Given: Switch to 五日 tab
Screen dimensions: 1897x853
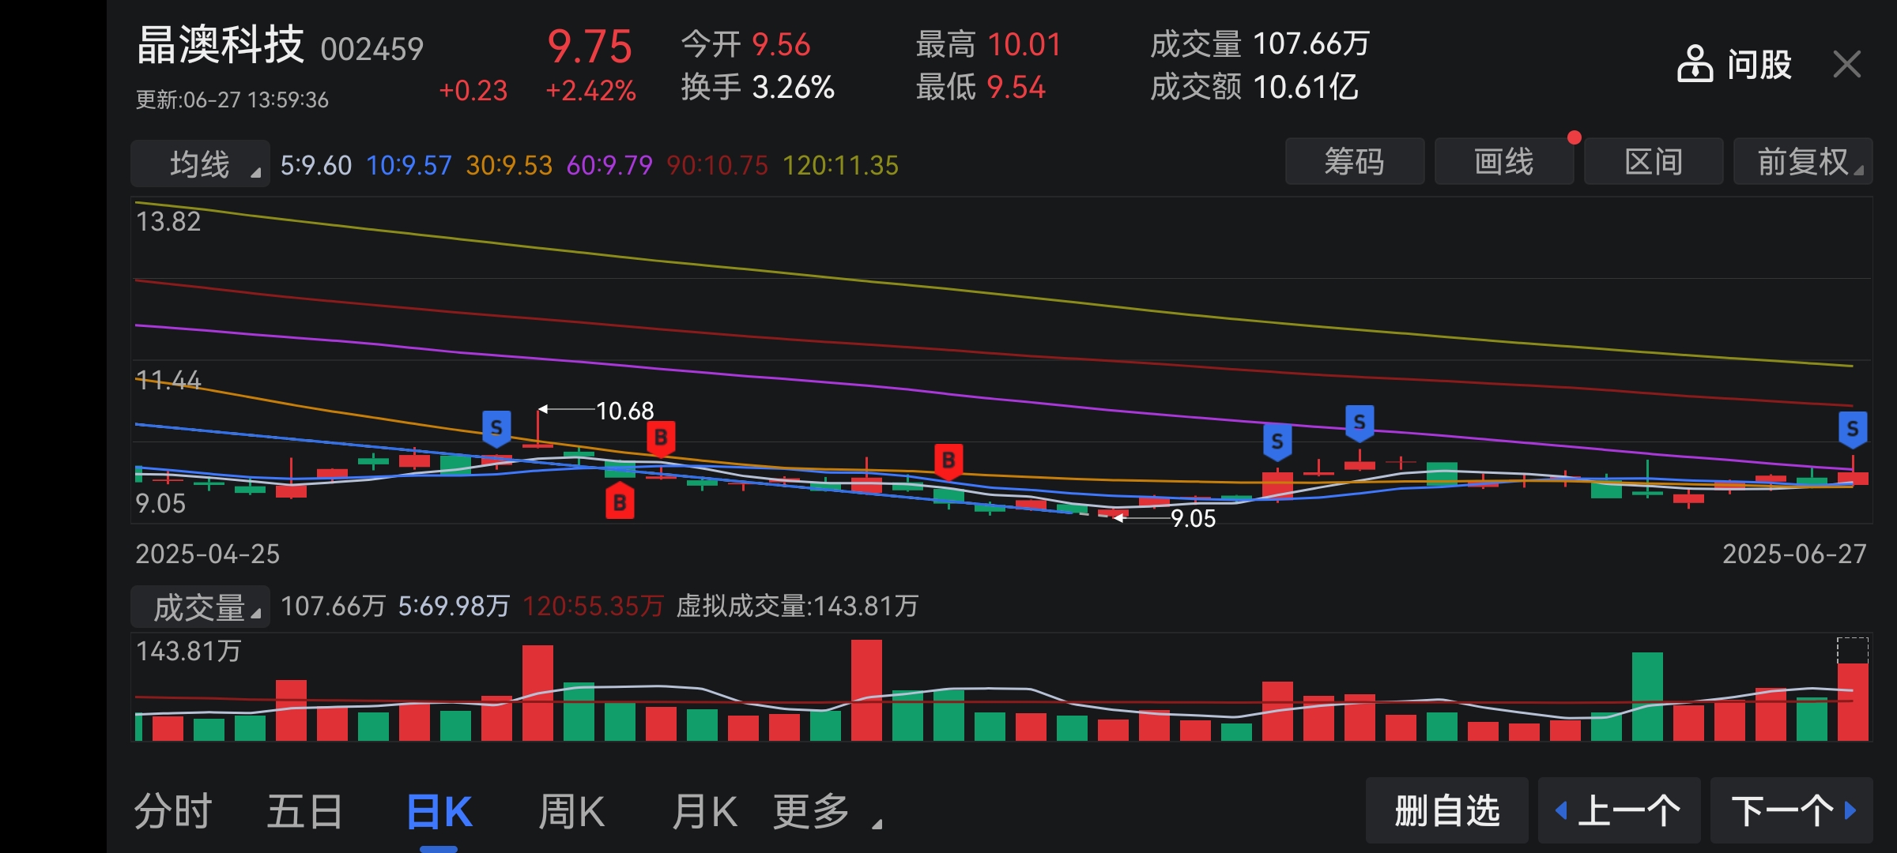Looking at the screenshot, I should click(305, 812).
